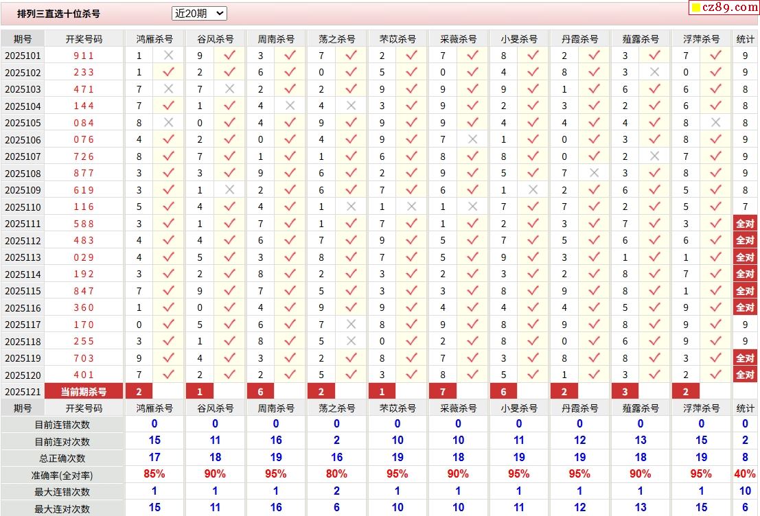Click the 统计 header in top row
The image size is (760, 516).
[x=745, y=39]
